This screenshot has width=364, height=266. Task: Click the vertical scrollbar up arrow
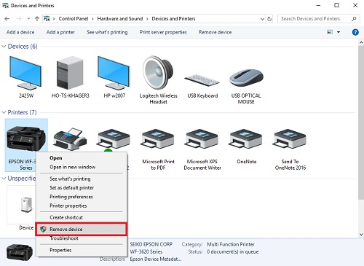click(361, 42)
